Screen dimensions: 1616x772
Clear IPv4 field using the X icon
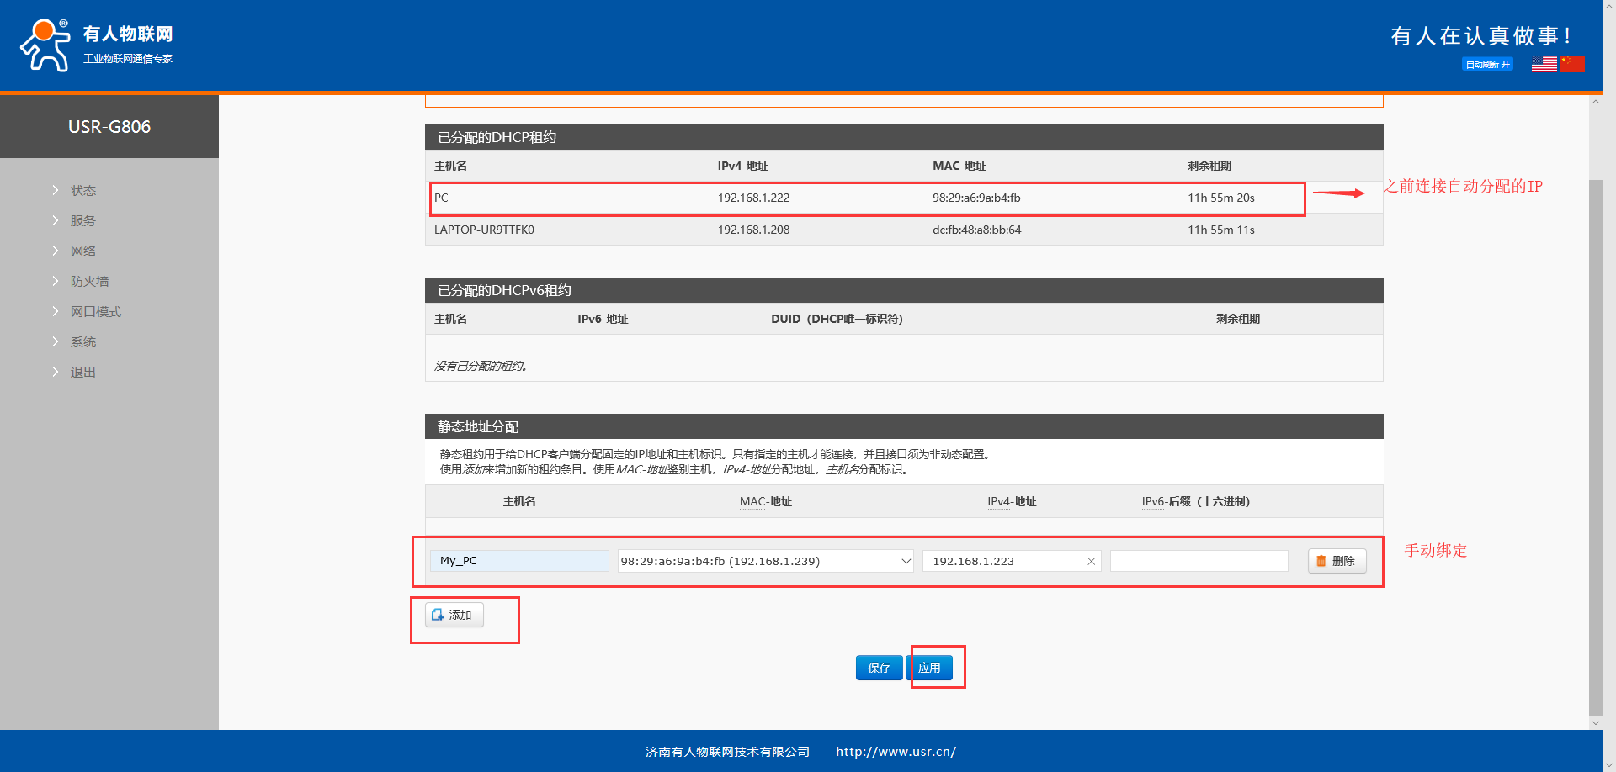coord(1091,561)
